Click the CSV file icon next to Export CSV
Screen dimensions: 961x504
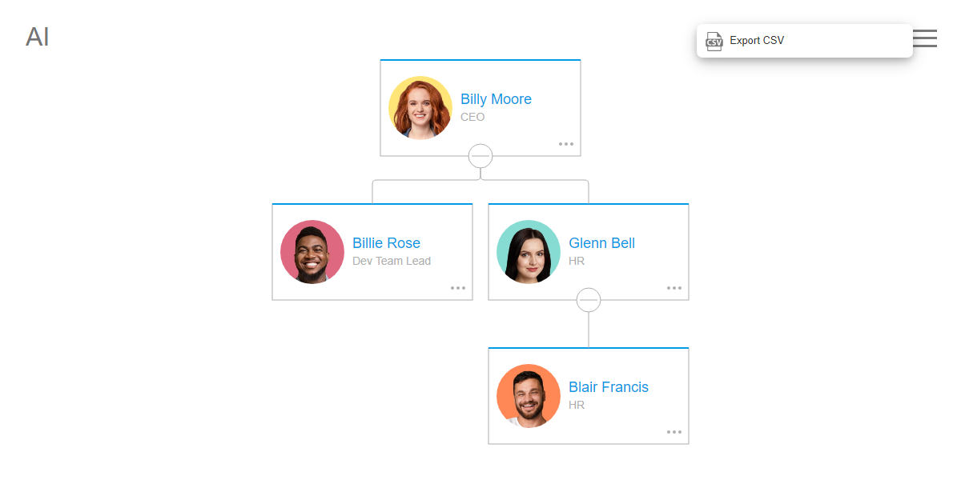pos(714,41)
